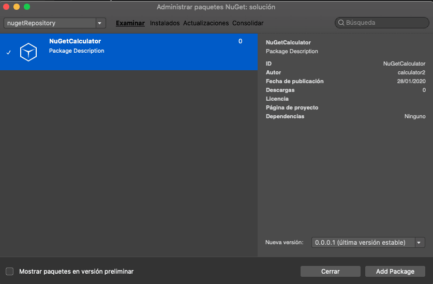Switch to the Instalados tab

[165, 23]
